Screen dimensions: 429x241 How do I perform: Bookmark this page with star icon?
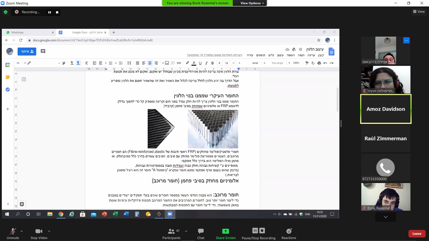319,40
